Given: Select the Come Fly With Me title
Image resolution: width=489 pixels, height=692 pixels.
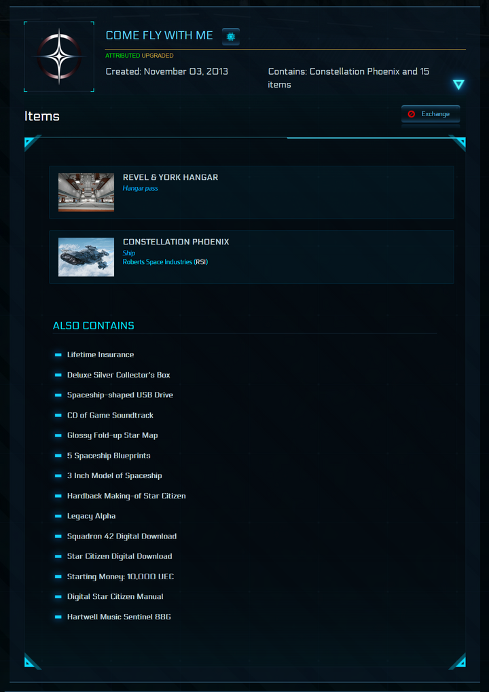Looking at the screenshot, I should 159,35.
